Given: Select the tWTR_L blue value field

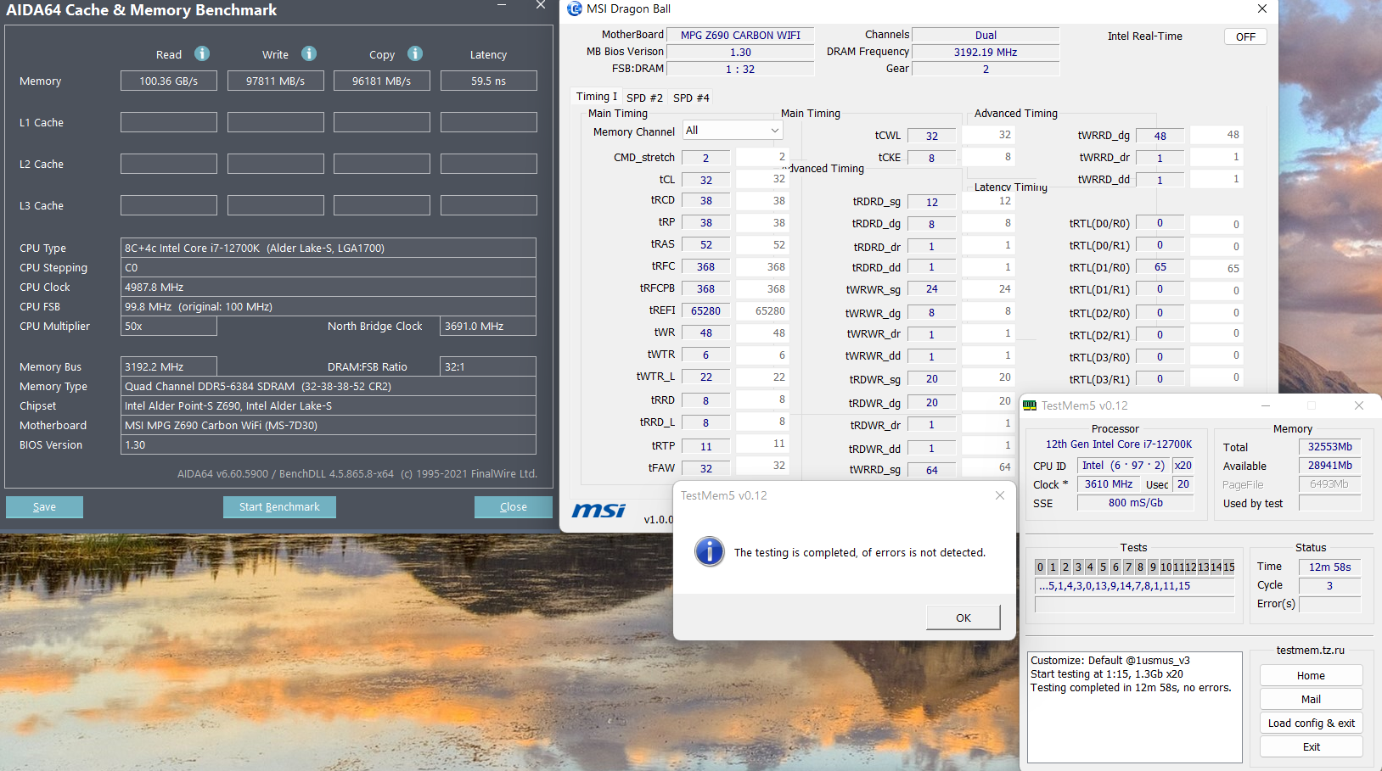Looking at the screenshot, I should coord(705,377).
